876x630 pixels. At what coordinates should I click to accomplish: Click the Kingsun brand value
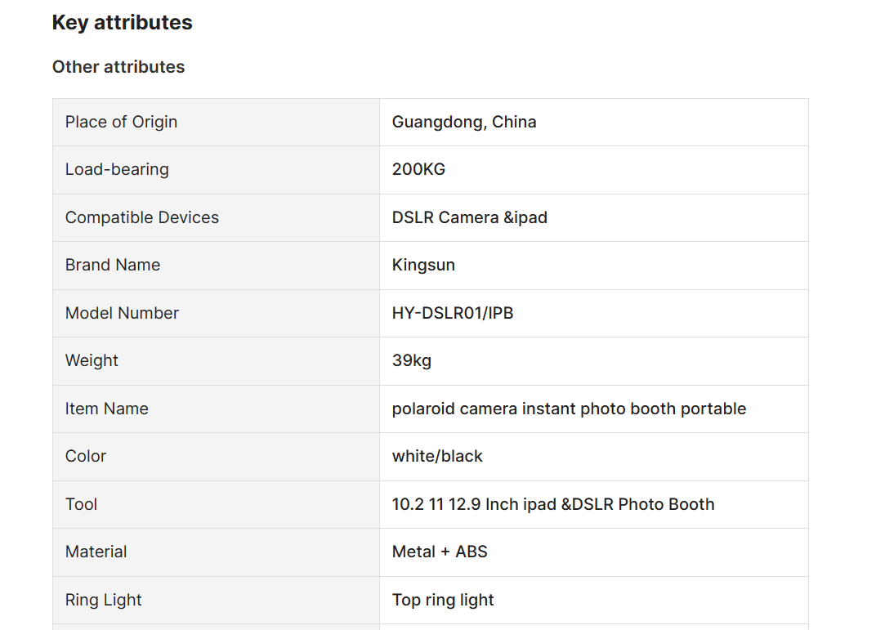(423, 266)
